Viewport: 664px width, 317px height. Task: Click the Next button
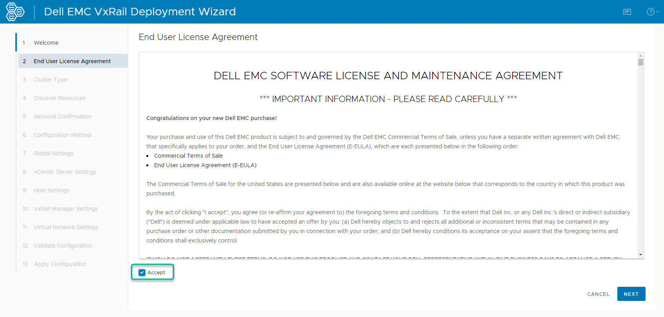point(631,294)
